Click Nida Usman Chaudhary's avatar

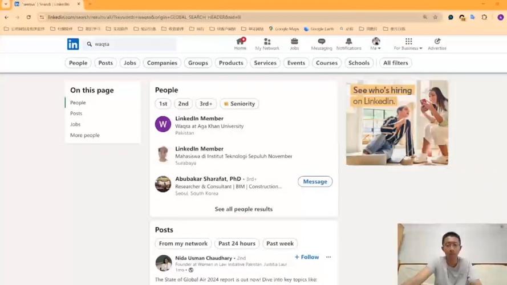163,263
